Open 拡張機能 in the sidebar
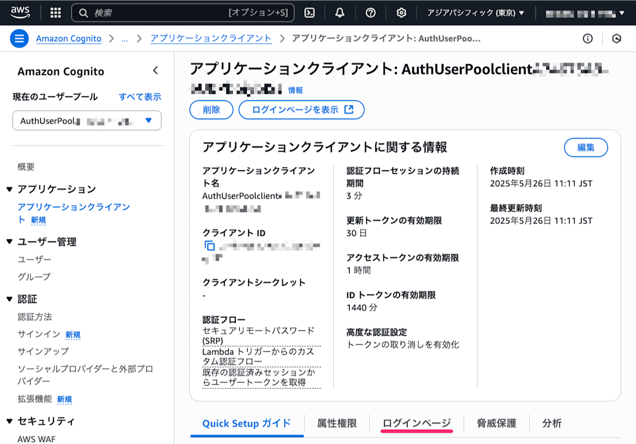 pos(34,399)
